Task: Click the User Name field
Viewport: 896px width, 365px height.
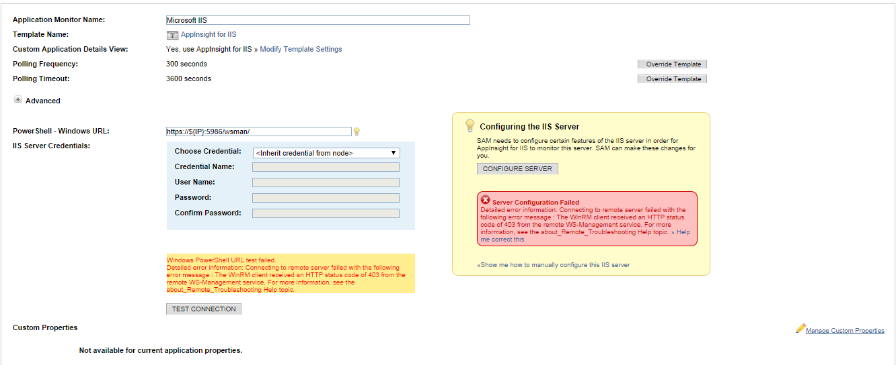Action: [326, 182]
